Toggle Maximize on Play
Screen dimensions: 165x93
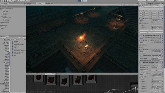coord(119,5)
